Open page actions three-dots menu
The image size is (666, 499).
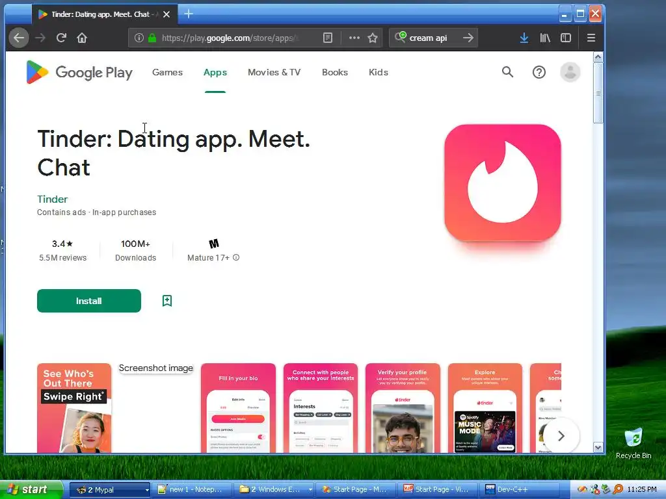click(x=354, y=38)
